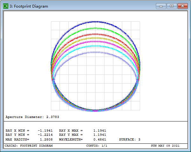Click the 'RAY Y MIN =' label
Screen dimensions: 191x152
coord(18,135)
